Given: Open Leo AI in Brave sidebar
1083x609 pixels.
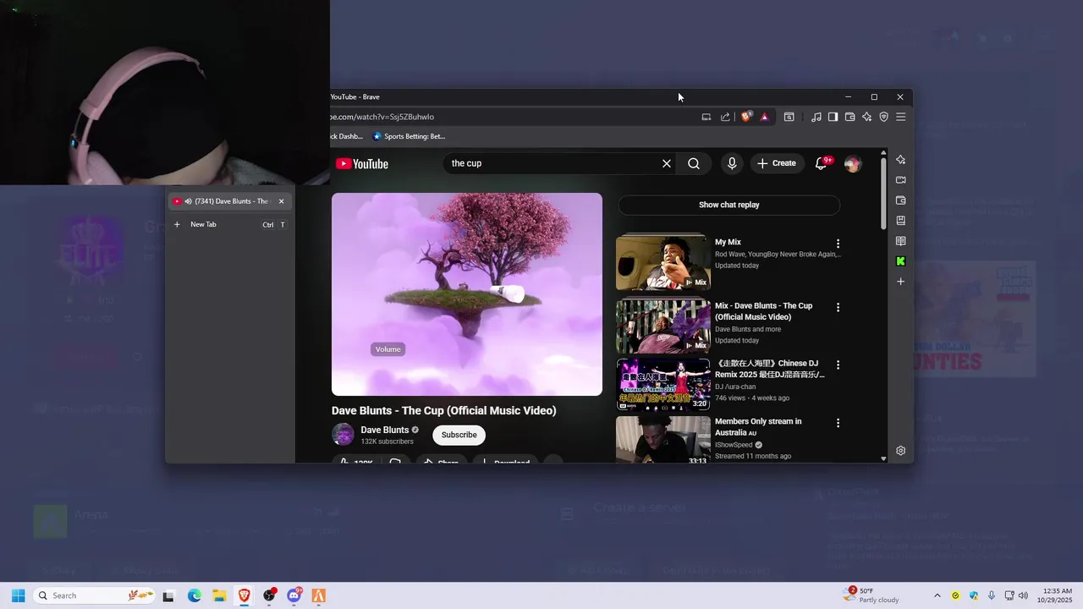Looking at the screenshot, I should point(901,160).
